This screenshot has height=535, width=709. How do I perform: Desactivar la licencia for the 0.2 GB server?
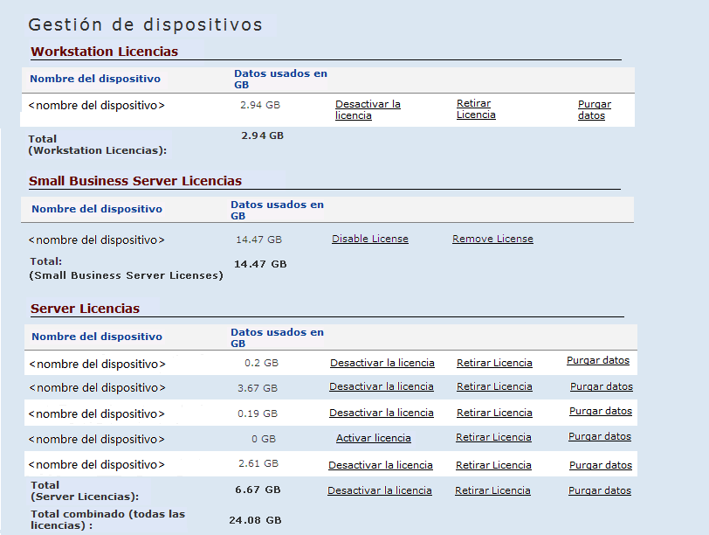pos(382,363)
